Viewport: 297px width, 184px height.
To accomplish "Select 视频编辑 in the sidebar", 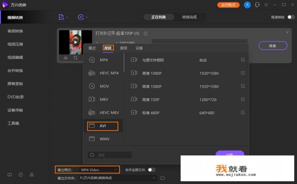I will click(x=15, y=57).
